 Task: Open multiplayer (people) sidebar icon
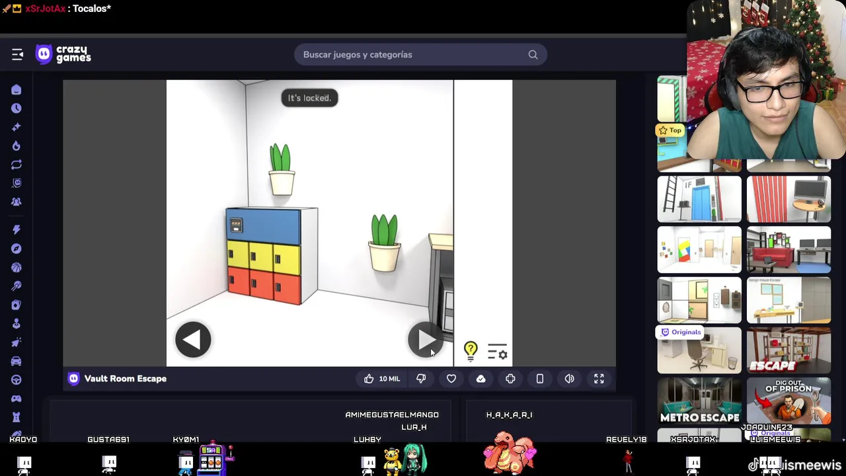[x=17, y=202]
